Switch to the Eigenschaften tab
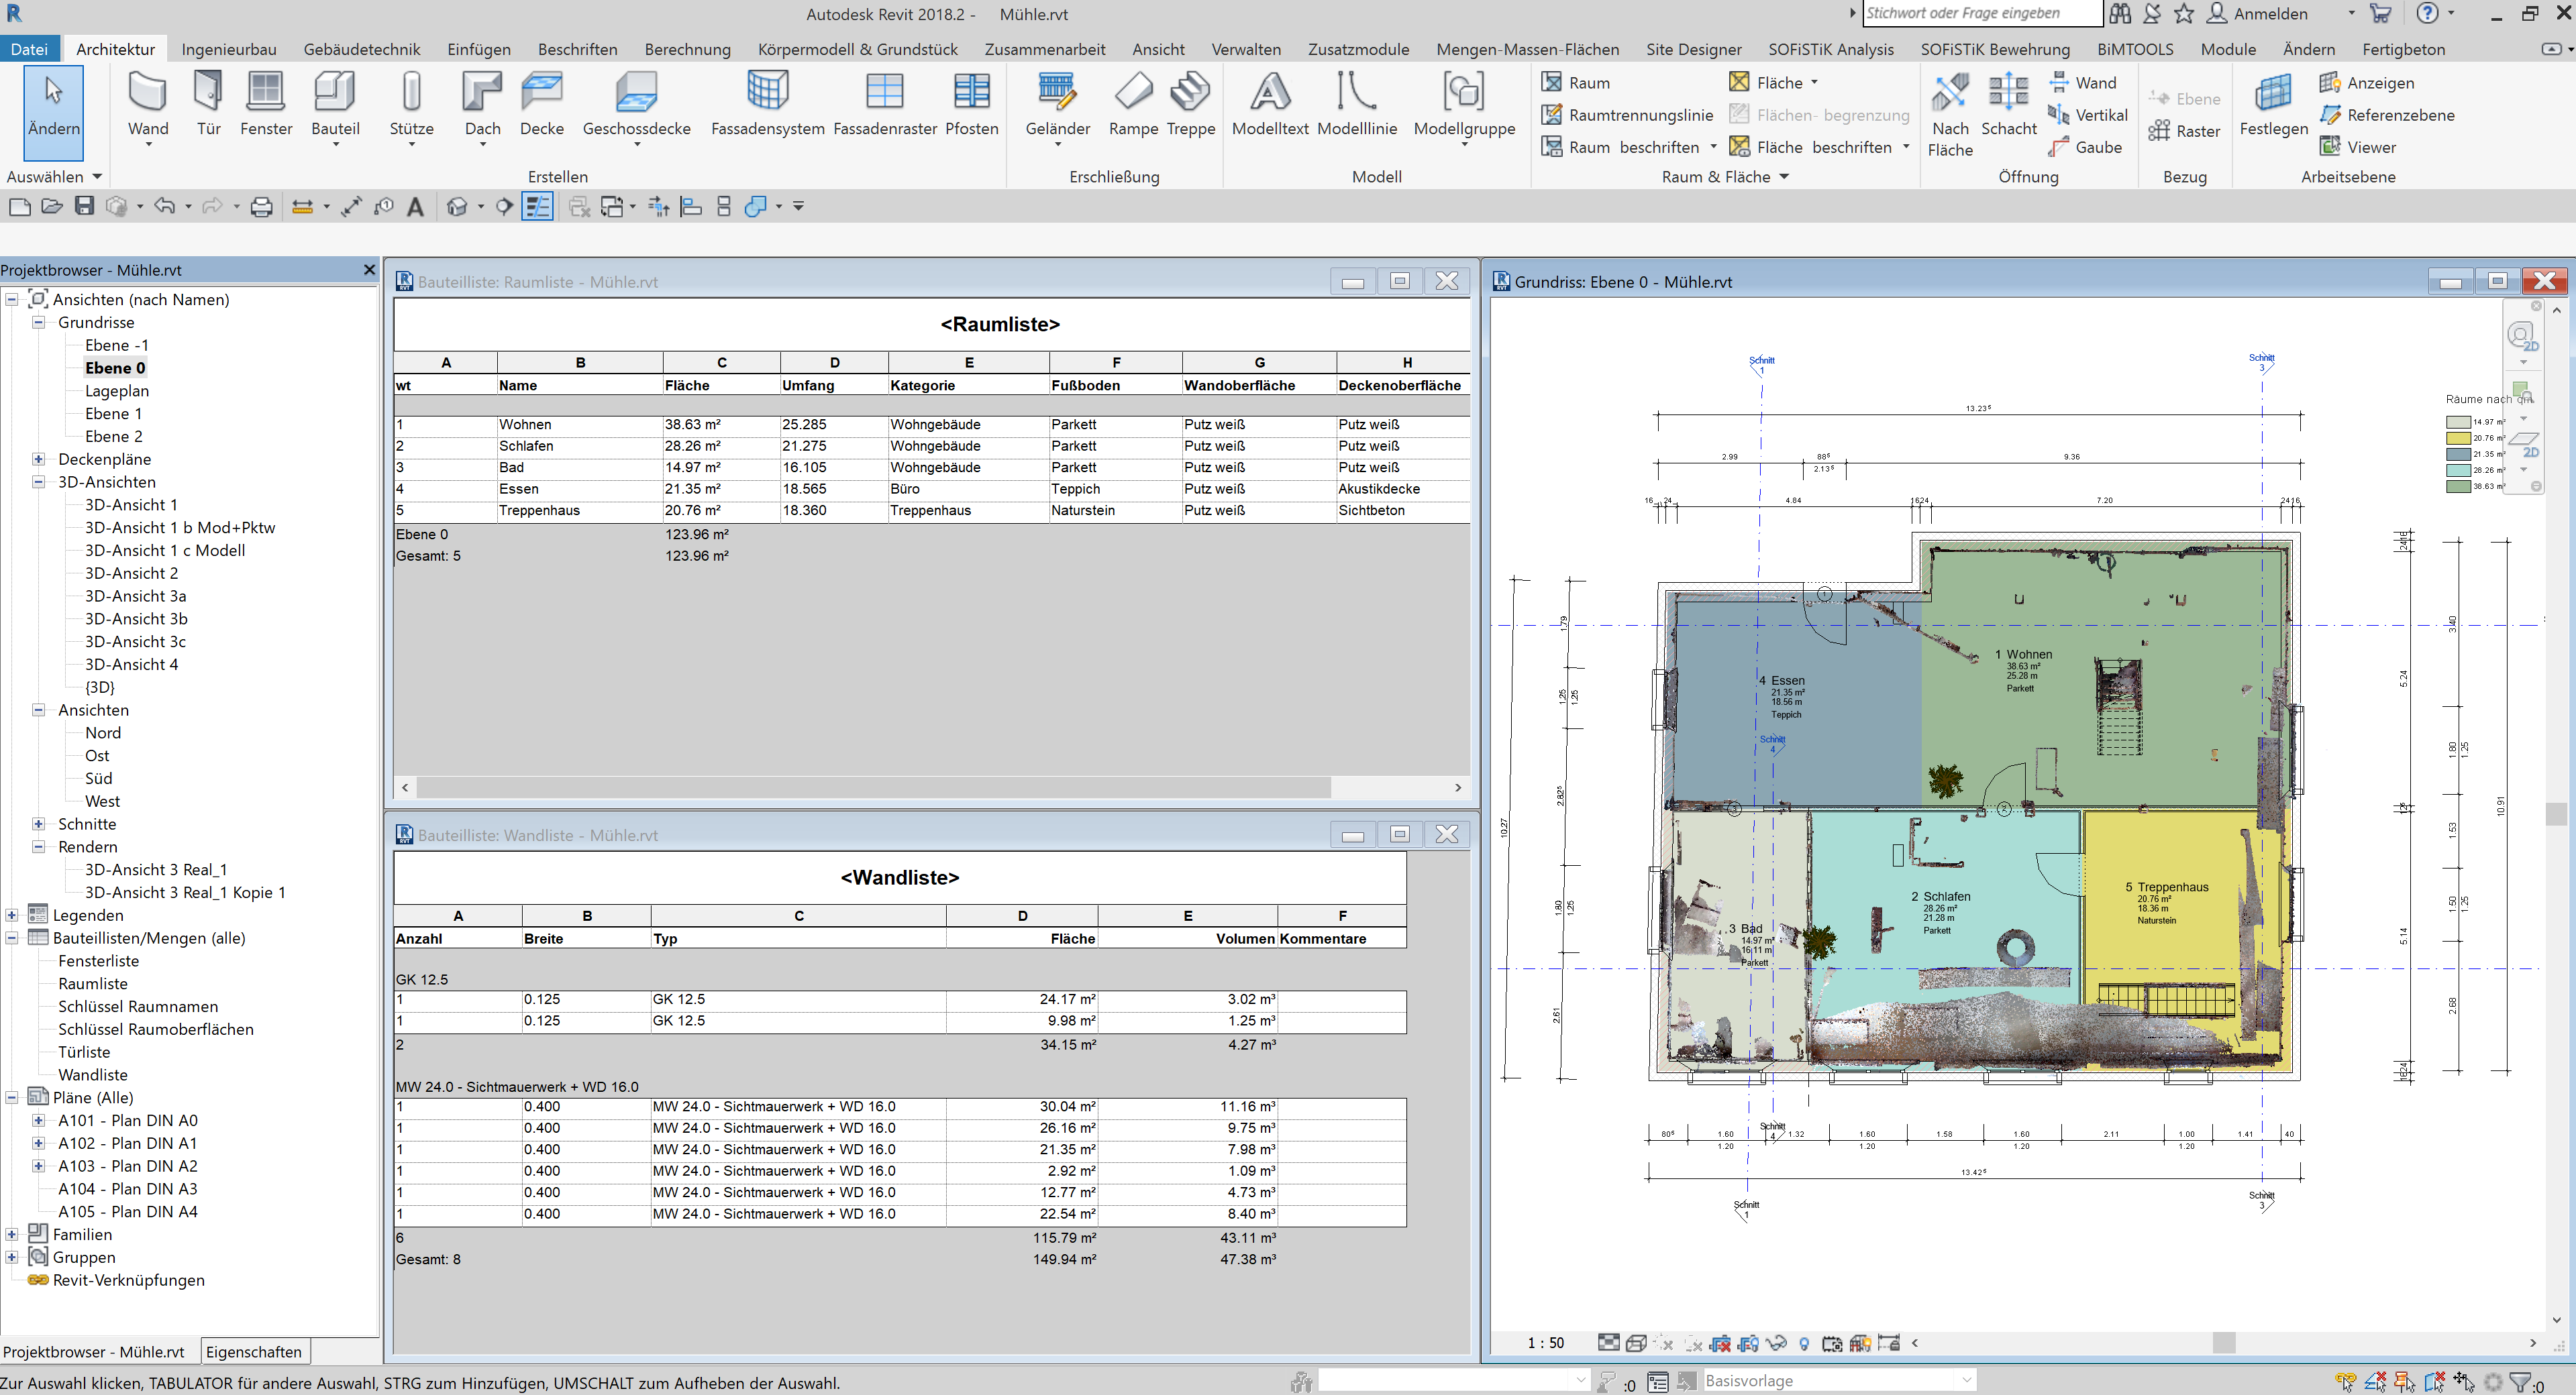 [254, 1351]
